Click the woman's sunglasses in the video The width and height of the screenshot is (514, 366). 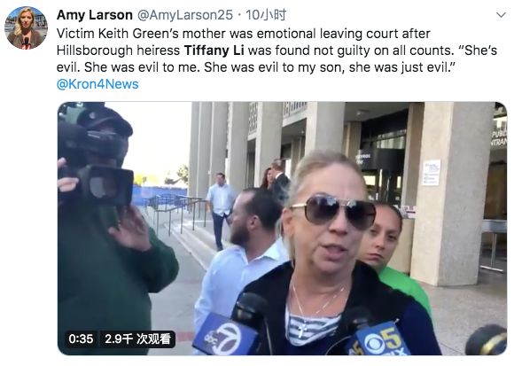click(333, 210)
